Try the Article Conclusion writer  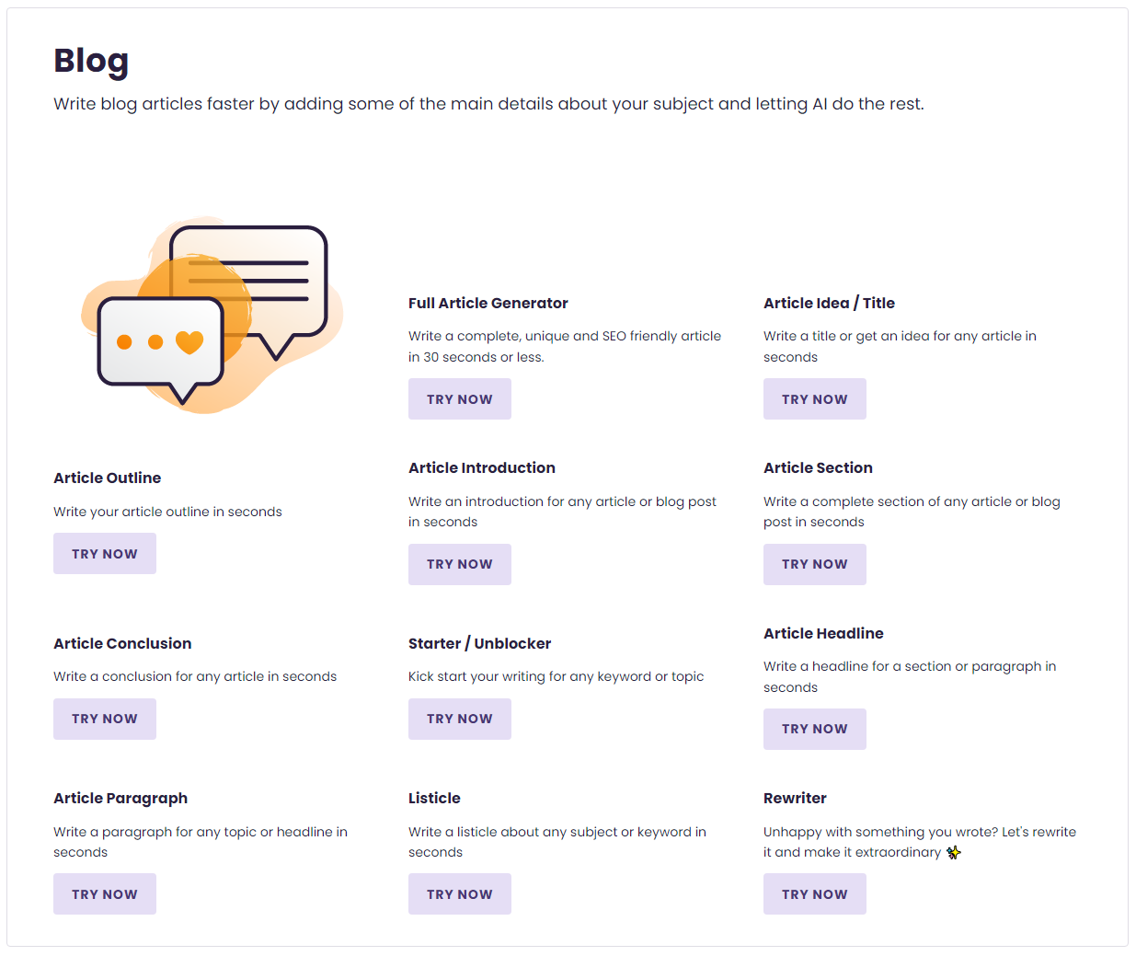(x=104, y=719)
